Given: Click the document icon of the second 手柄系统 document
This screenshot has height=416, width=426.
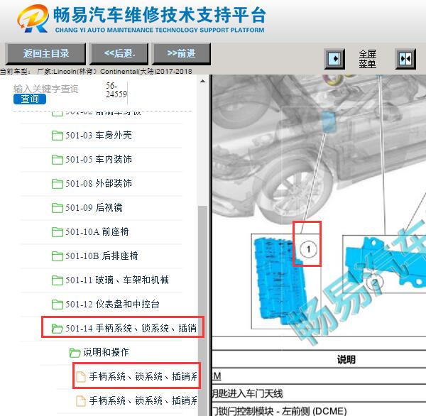Looking at the screenshot, I should click(81, 401).
